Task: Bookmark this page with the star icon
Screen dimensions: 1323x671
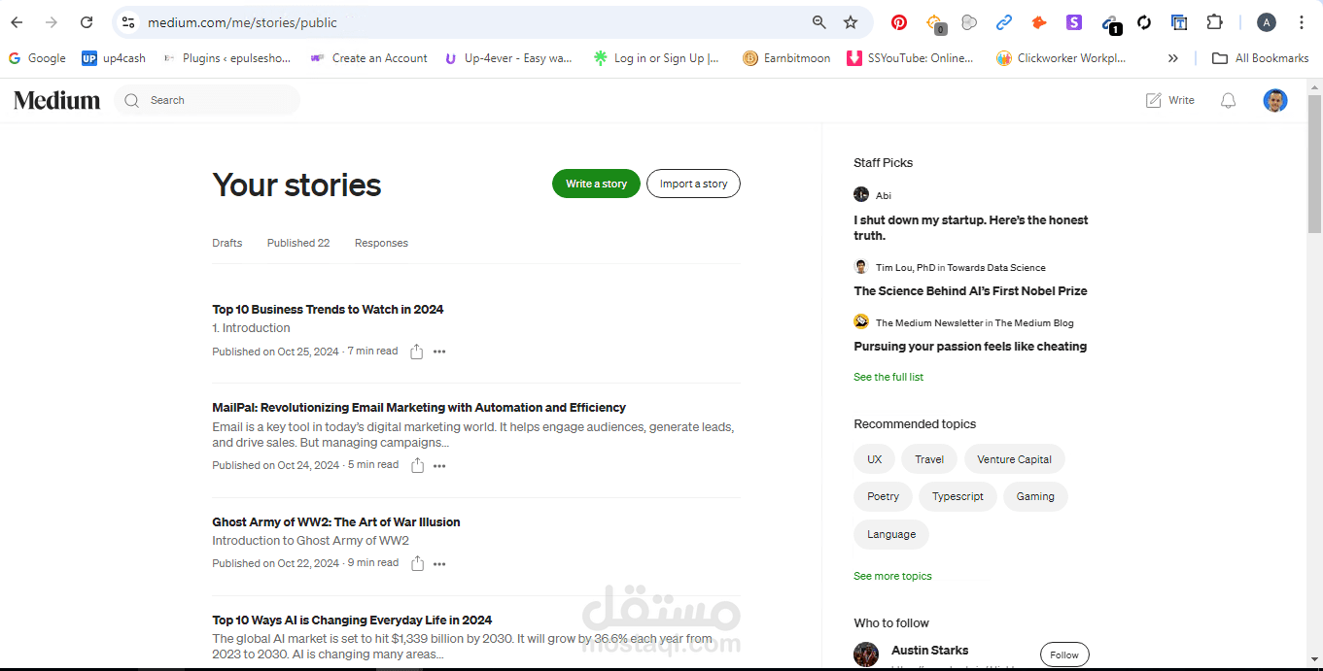Action: click(851, 22)
